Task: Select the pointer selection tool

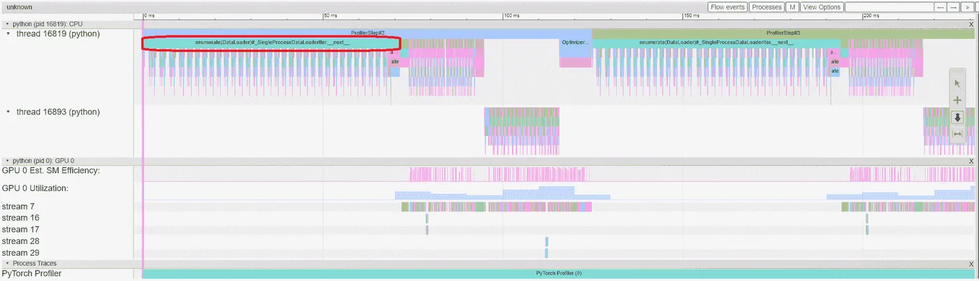Action: [x=957, y=84]
